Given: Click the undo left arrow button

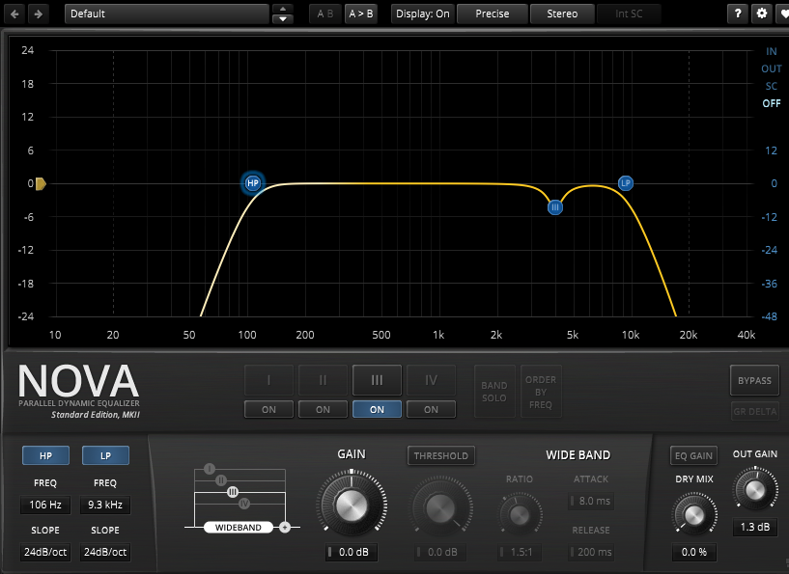Looking at the screenshot, I should 14,14.
